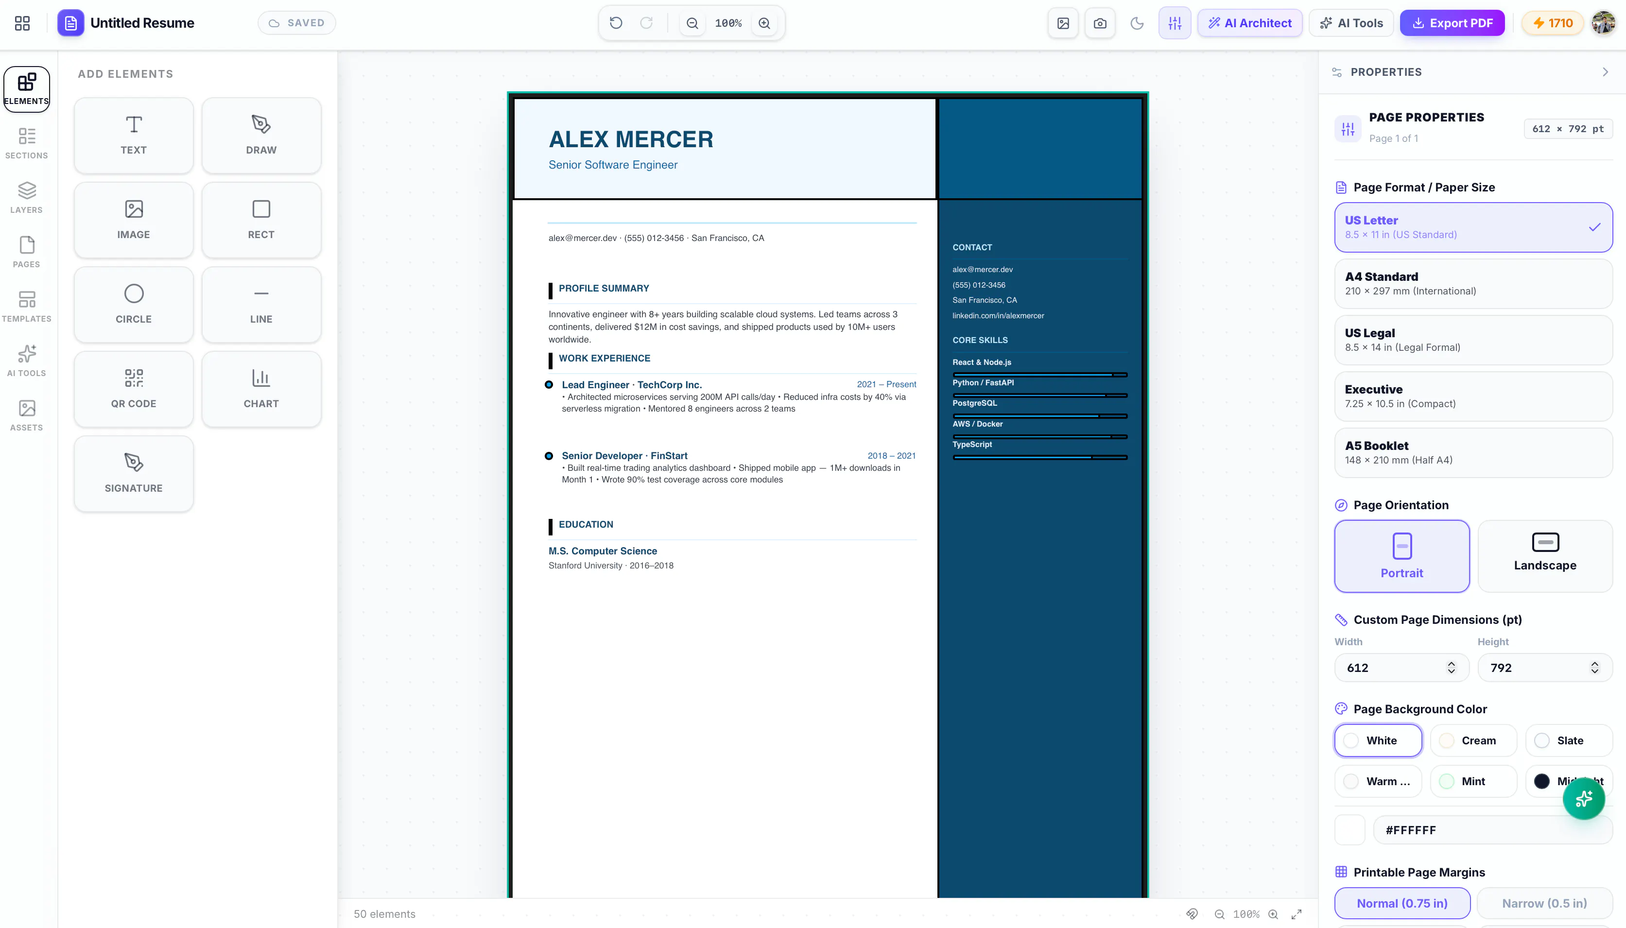Viewport: 1626px width, 928px height.
Task: Add a Text element
Action: pos(134,135)
